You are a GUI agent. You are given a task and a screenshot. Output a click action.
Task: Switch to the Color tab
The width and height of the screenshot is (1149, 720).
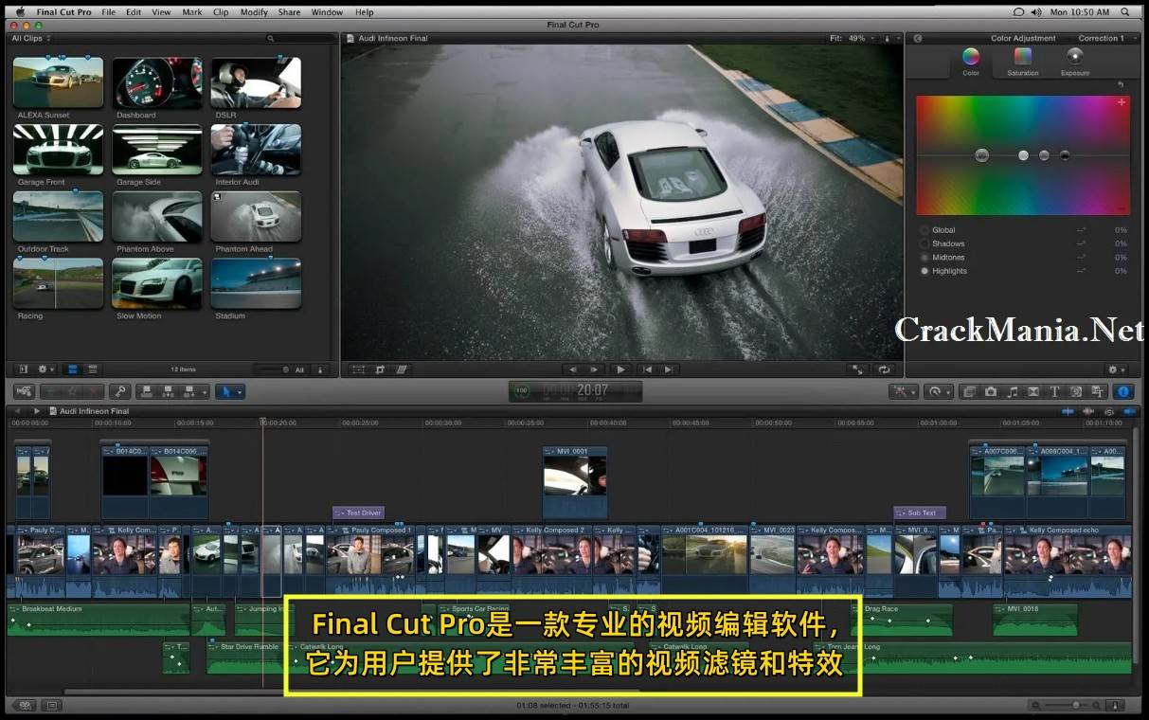971,62
